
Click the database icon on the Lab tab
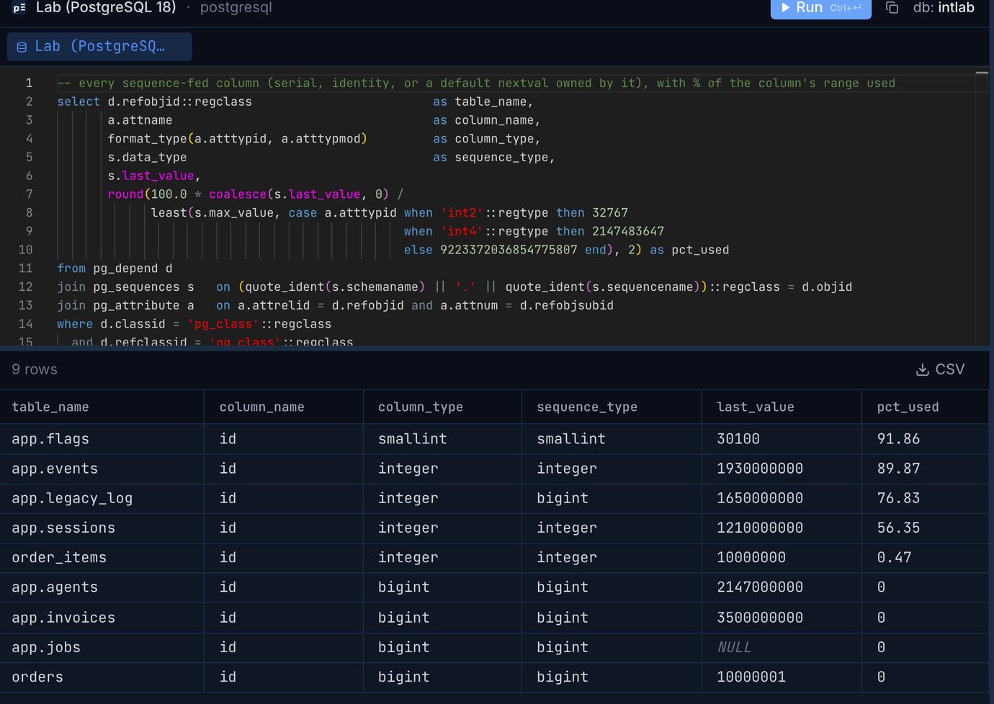(22, 47)
